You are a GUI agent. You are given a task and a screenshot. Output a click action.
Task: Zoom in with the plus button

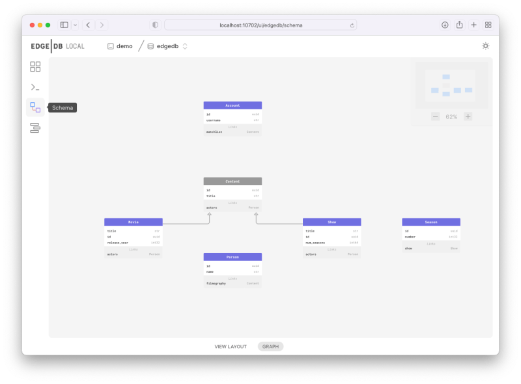[x=468, y=117]
